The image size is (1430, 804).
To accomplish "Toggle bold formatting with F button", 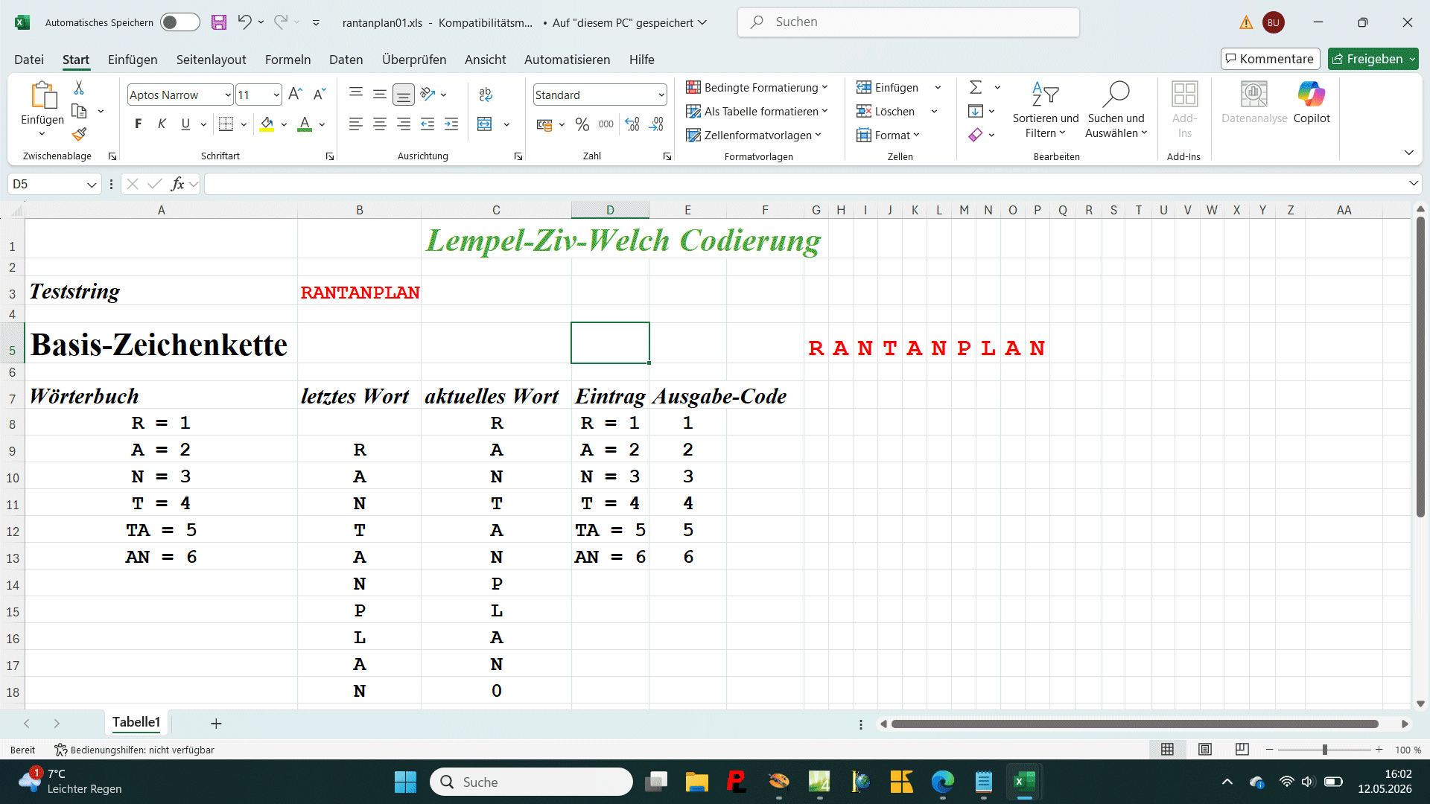I will click(x=138, y=124).
